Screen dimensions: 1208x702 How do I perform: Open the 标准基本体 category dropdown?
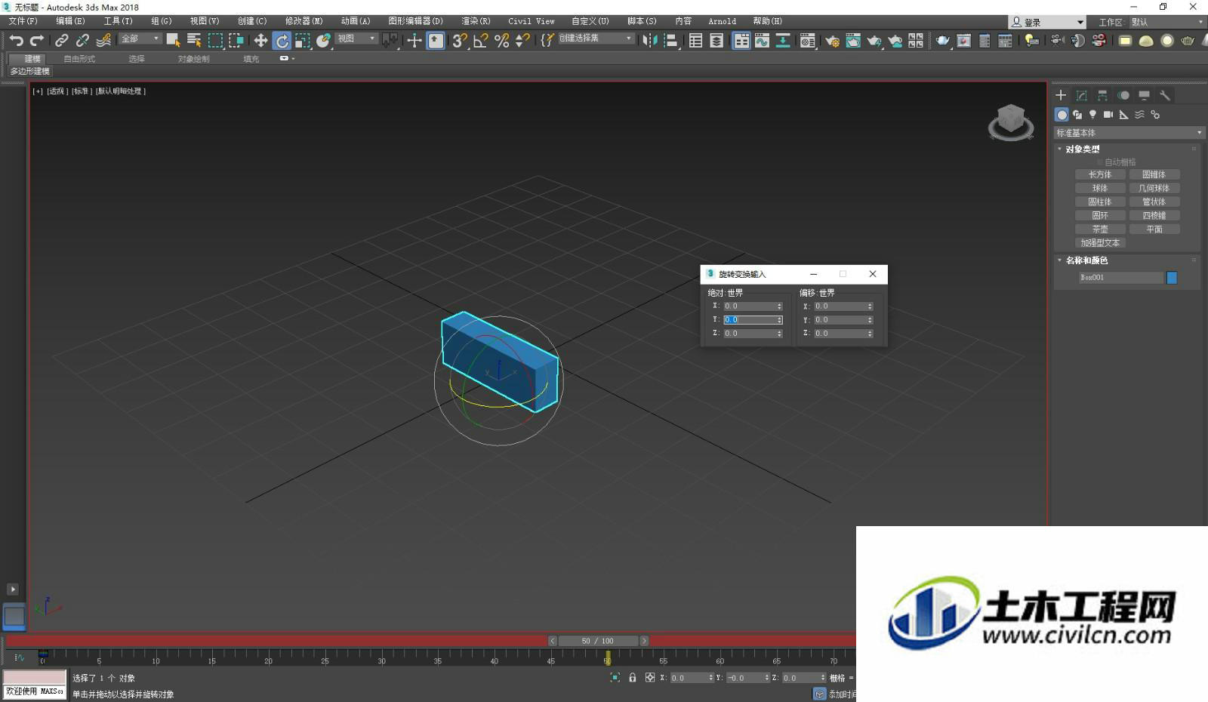pyautogui.click(x=1129, y=133)
